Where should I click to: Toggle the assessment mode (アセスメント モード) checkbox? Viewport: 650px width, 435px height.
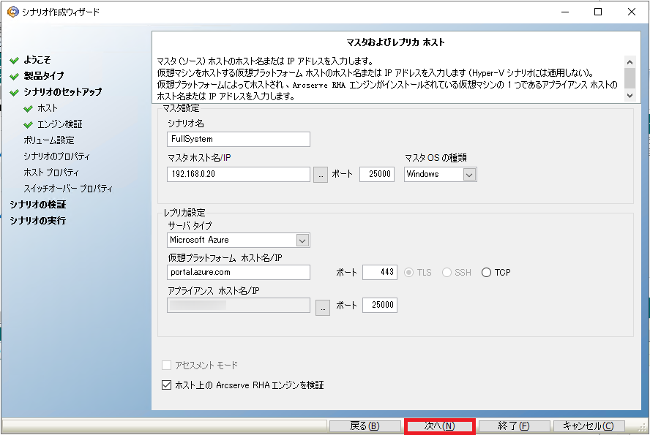pyautogui.click(x=166, y=365)
